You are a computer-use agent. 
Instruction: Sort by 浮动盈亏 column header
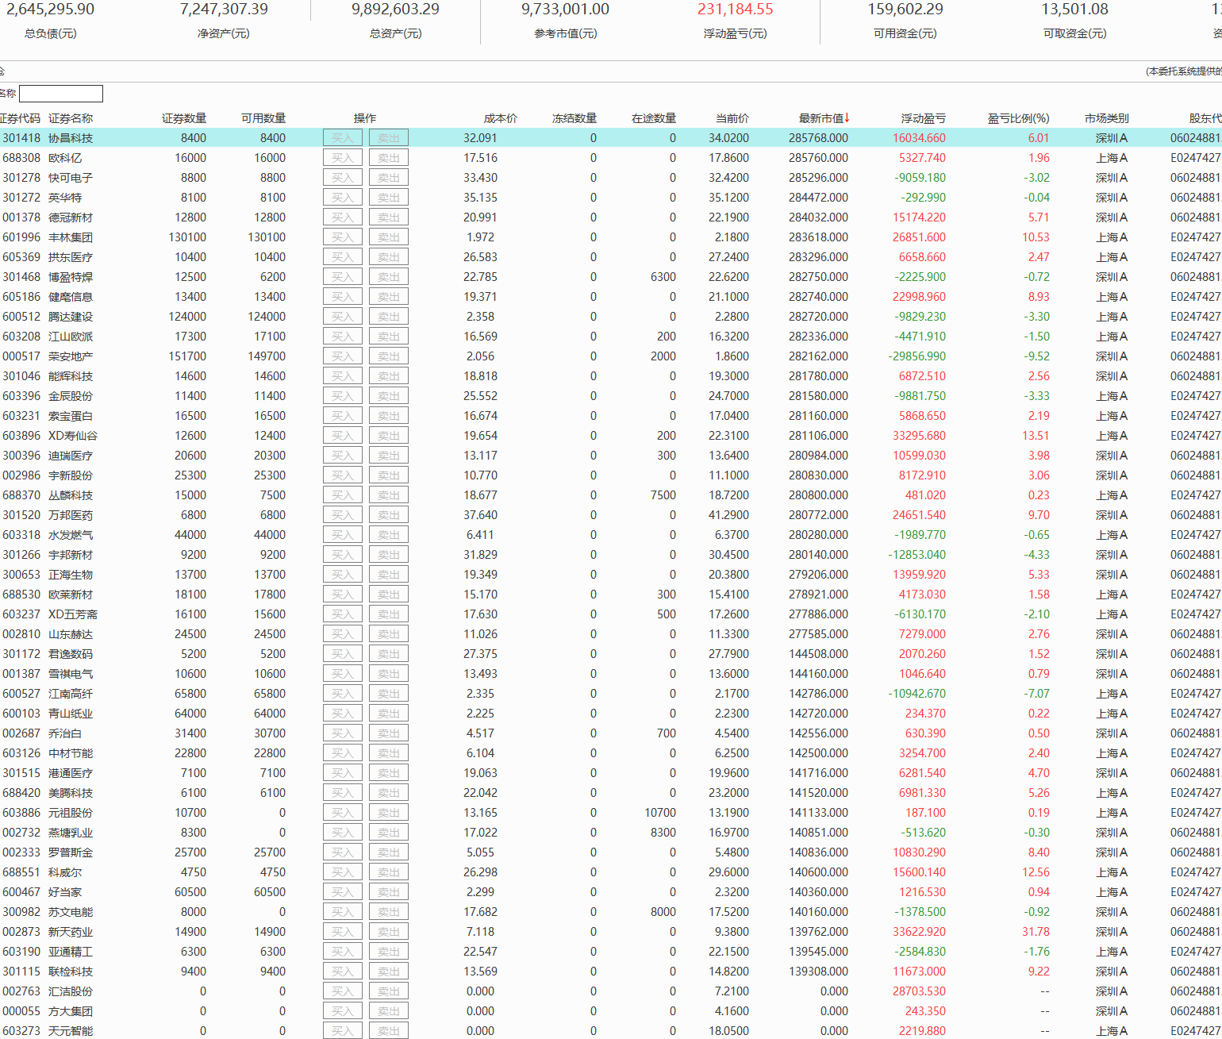click(923, 118)
